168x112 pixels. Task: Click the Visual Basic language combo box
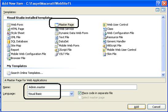[x=50, y=94]
